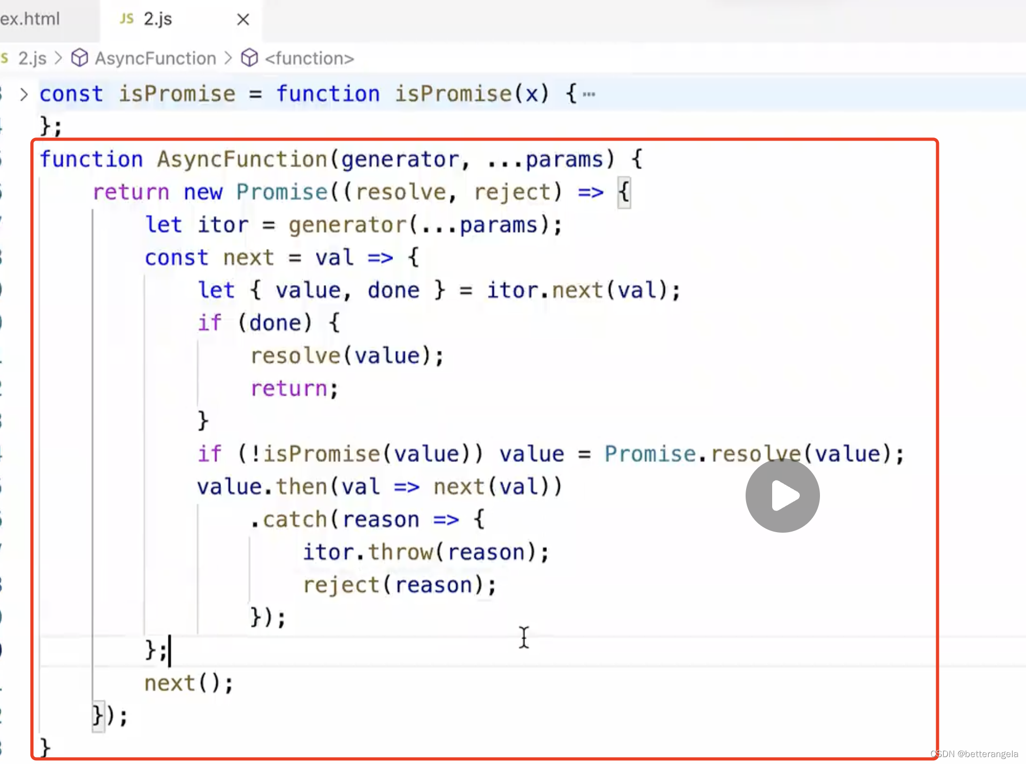Click the AsyncFunction breadcrumb cube icon
The height and width of the screenshot is (764, 1026).
coord(80,58)
